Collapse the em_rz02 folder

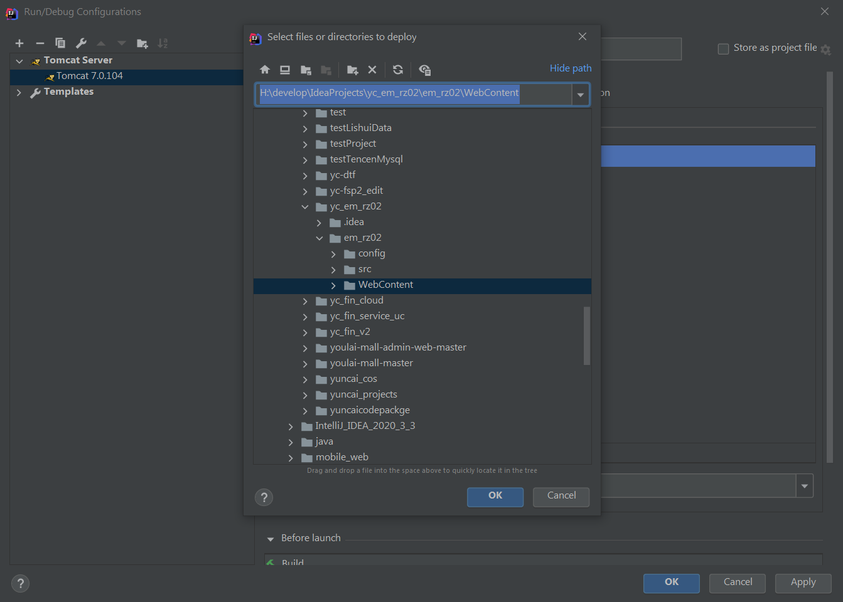(x=319, y=238)
